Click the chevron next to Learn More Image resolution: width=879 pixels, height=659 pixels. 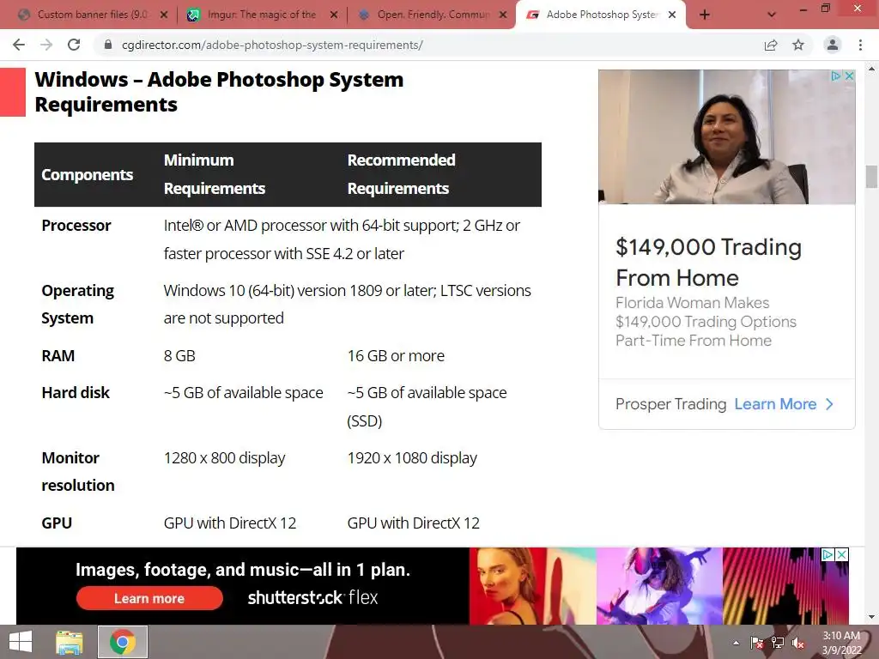coord(830,404)
